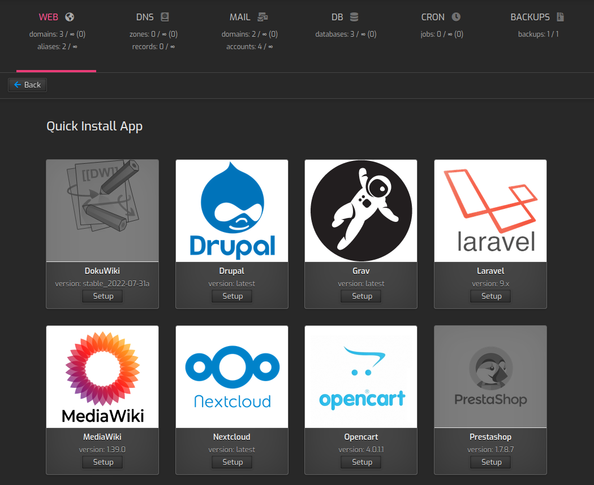
Task: Click the Nextcloud logo image
Action: click(x=232, y=377)
